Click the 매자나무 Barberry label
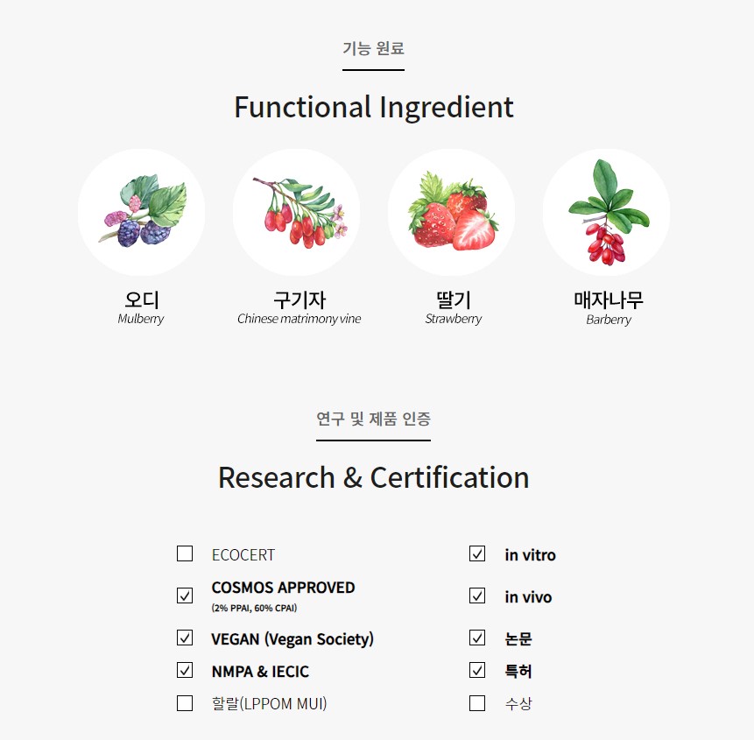The height and width of the screenshot is (740, 754). [609, 308]
